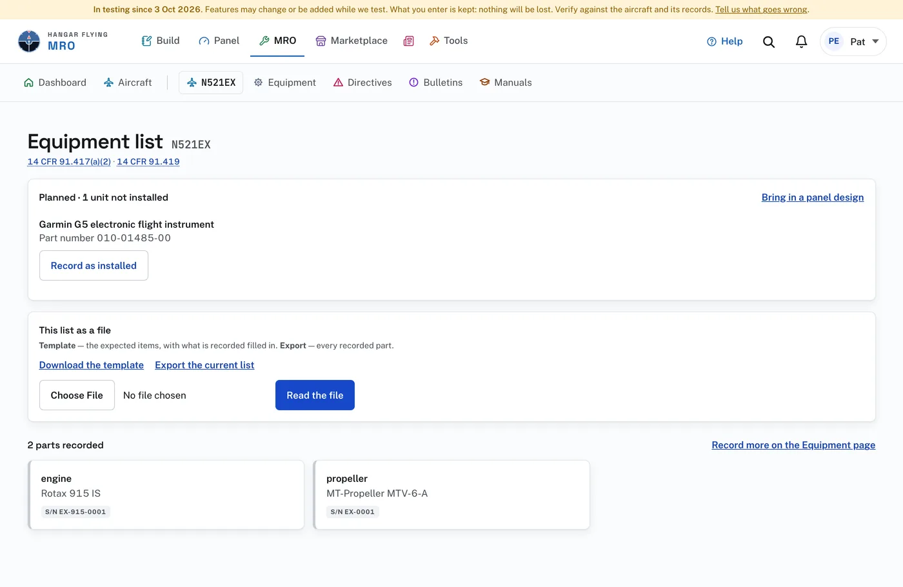Click the Garmin G5 electronic flight instrument text
Image resolution: width=903 pixels, height=587 pixels.
click(x=126, y=224)
